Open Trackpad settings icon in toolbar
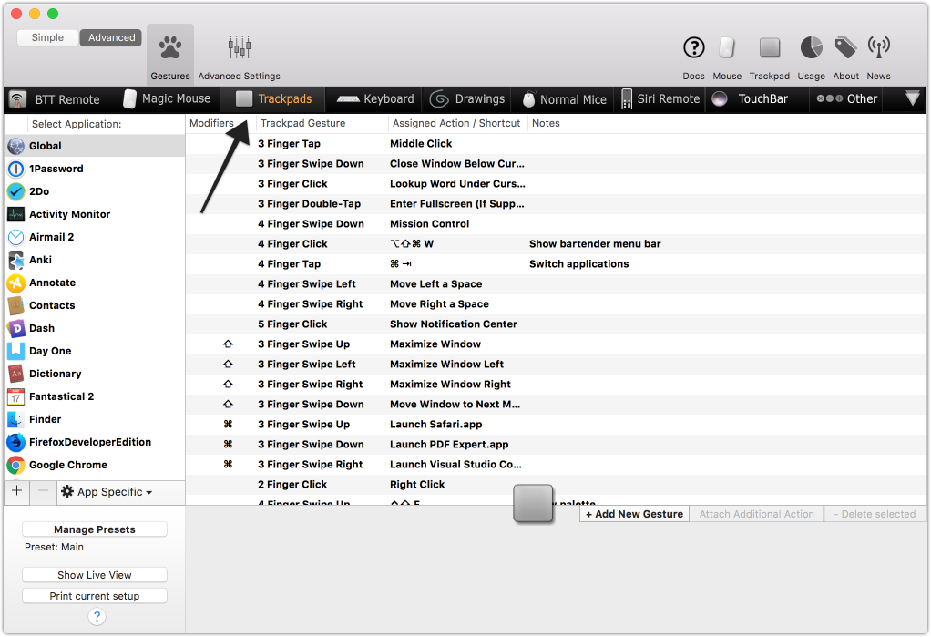 tap(770, 47)
